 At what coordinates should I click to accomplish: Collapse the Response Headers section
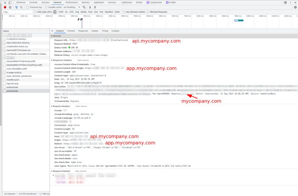(51, 60)
